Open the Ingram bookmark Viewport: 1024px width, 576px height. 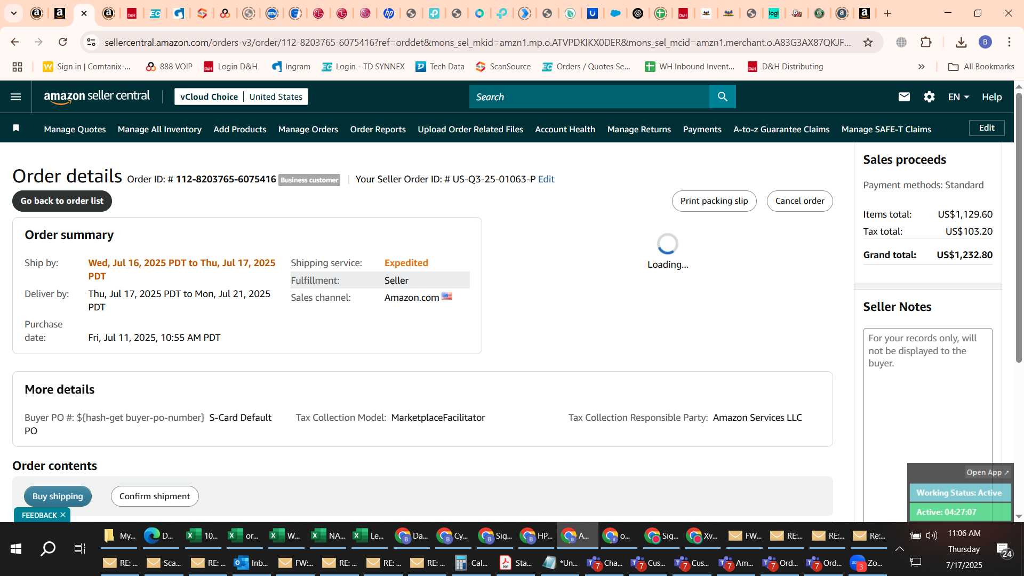click(x=291, y=67)
